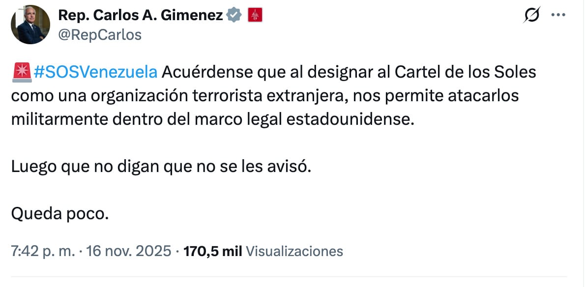Click the Grok explain-post icon
The image size is (585, 287).
[531, 16]
